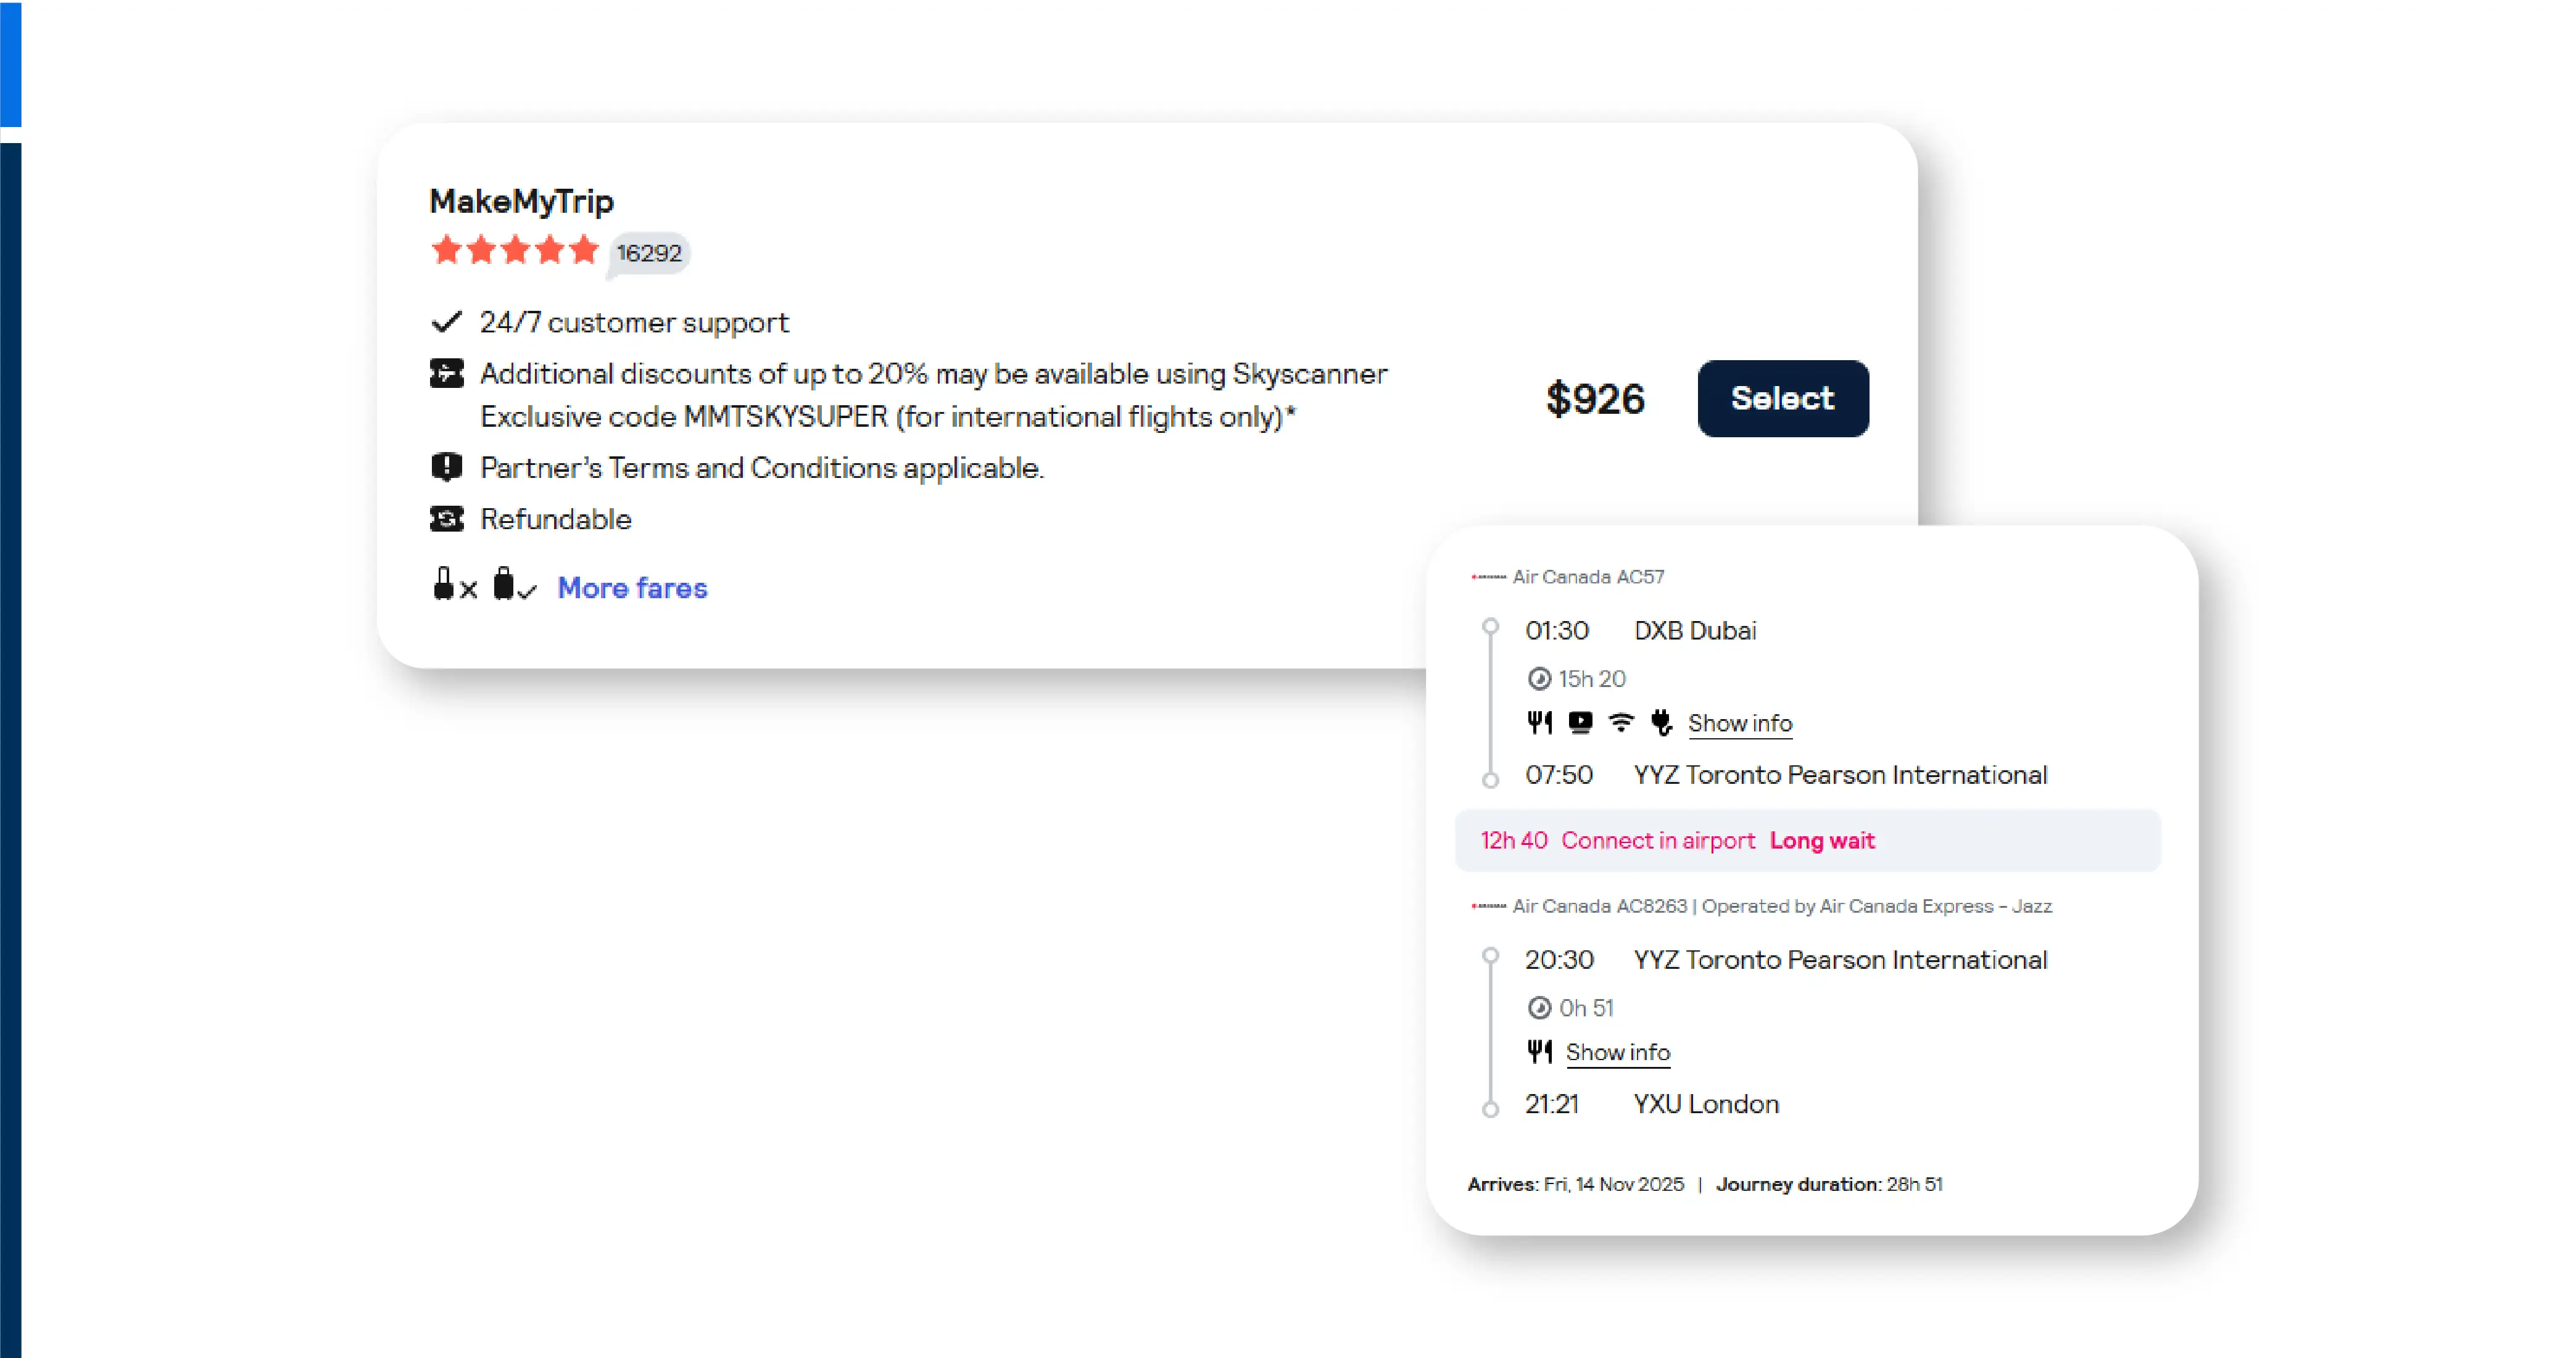
Task: Click the 24/7 customer support checkmark icon
Action: click(x=446, y=322)
